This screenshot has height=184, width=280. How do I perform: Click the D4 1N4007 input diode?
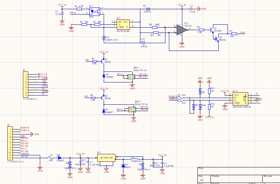click(59, 158)
